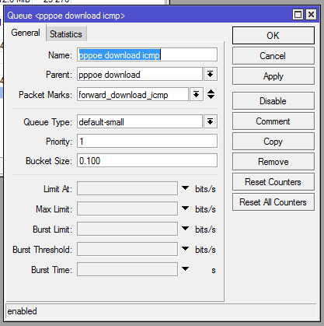Image resolution: width=324 pixels, height=326 pixels.
Task: Click the Cancel button
Action: click(x=273, y=56)
